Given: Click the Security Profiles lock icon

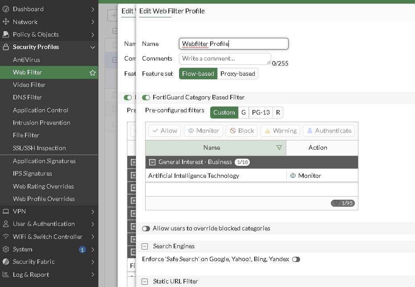Looking at the screenshot, I should coord(6,47).
